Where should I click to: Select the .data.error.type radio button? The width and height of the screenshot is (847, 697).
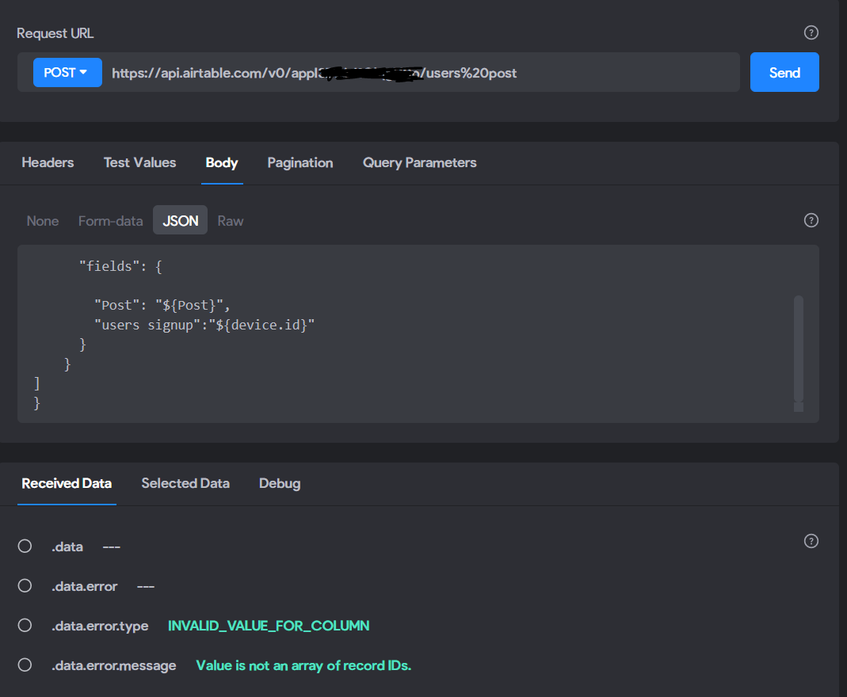[25, 625]
